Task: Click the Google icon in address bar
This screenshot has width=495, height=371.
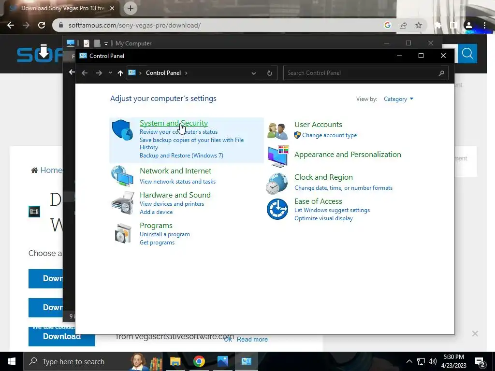Action: pyautogui.click(x=388, y=25)
